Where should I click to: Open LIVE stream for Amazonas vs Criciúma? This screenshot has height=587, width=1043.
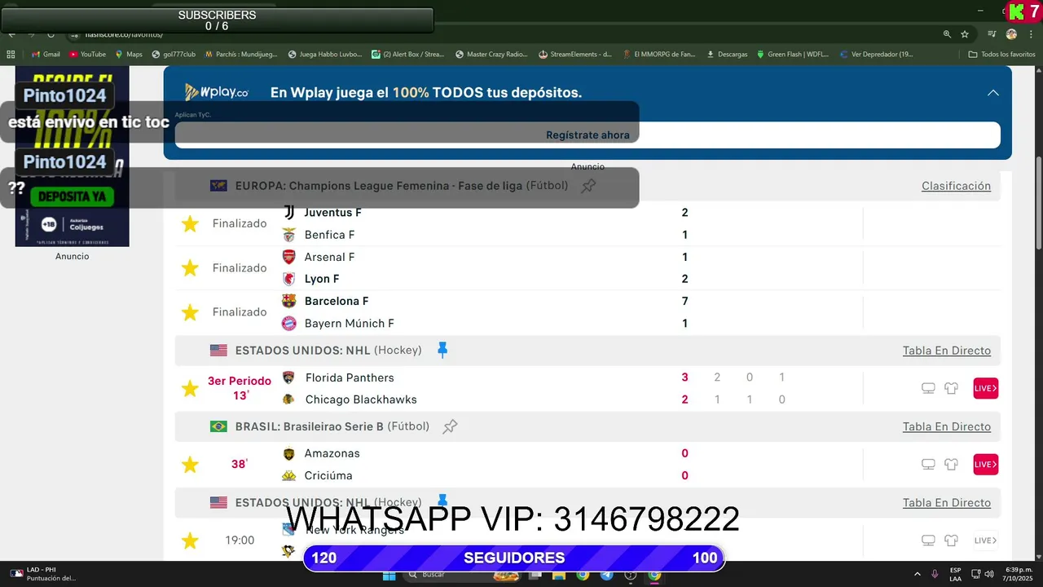coord(985,465)
